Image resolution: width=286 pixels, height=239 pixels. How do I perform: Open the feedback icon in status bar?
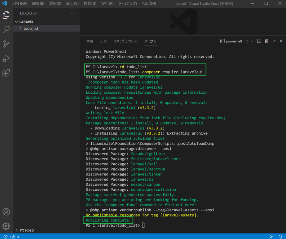(x=271, y=237)
